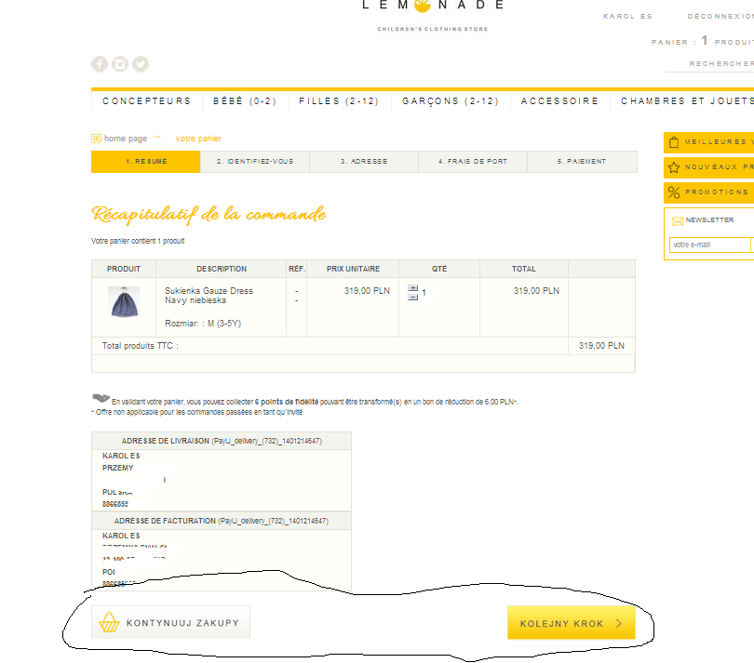
Task: Click the Newsletter label
Action: 709,220
